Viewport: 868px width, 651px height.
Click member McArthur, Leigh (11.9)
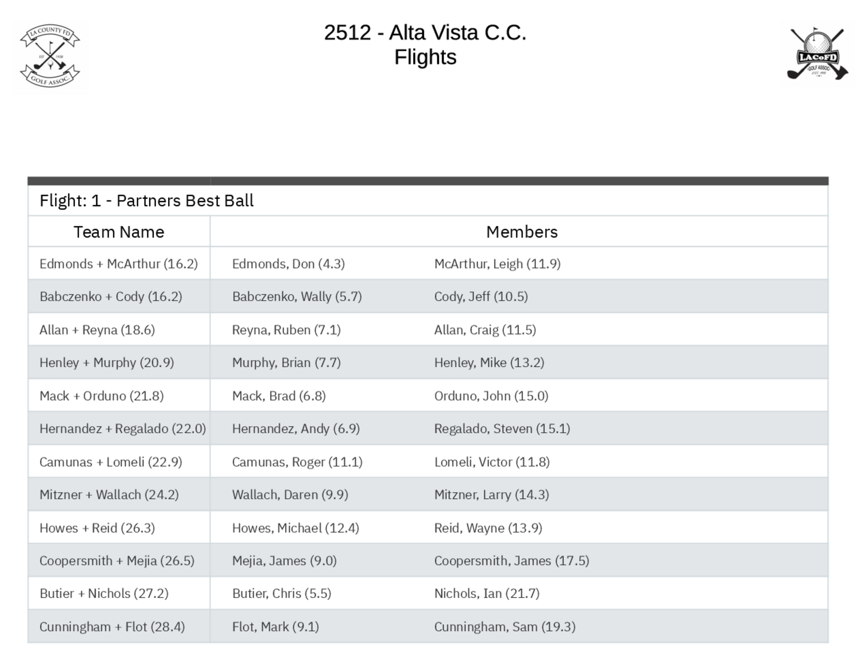(x=497, y=264)
